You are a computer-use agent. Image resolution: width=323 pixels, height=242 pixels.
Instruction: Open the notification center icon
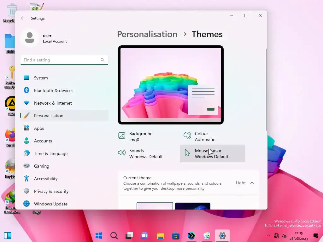(x=315, y=236)
